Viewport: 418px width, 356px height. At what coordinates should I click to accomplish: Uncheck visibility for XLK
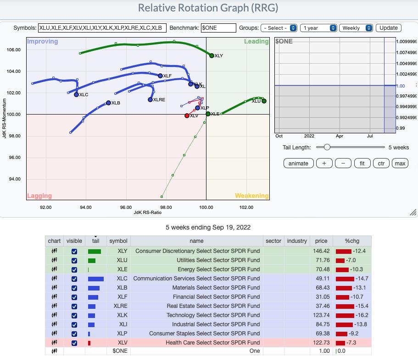click(74, 316)
